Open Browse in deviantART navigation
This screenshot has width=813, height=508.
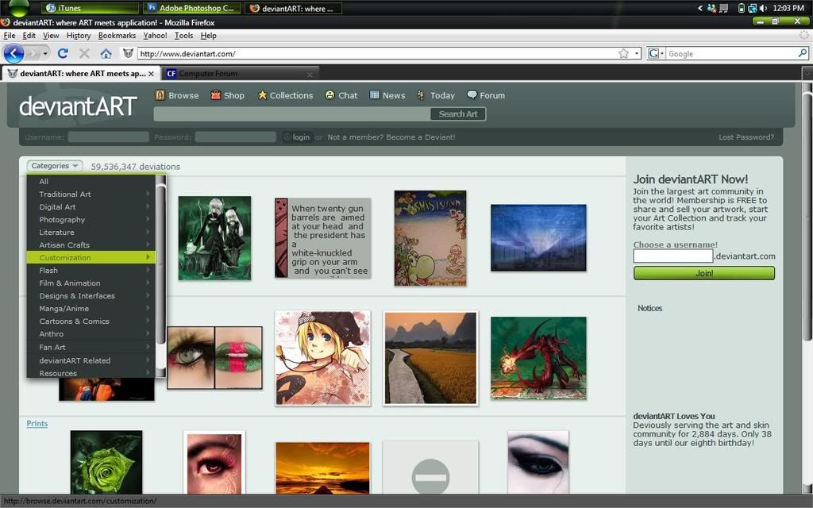click(x=177, y=95)
